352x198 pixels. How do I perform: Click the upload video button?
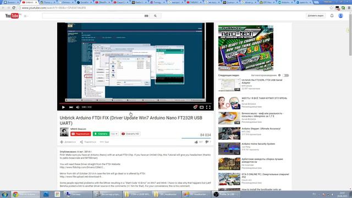tap(315, 16)
